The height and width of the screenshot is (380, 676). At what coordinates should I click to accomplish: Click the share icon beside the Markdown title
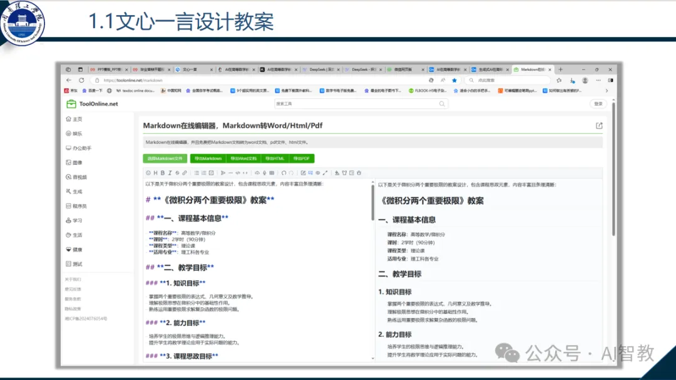(x=599, y=125)
